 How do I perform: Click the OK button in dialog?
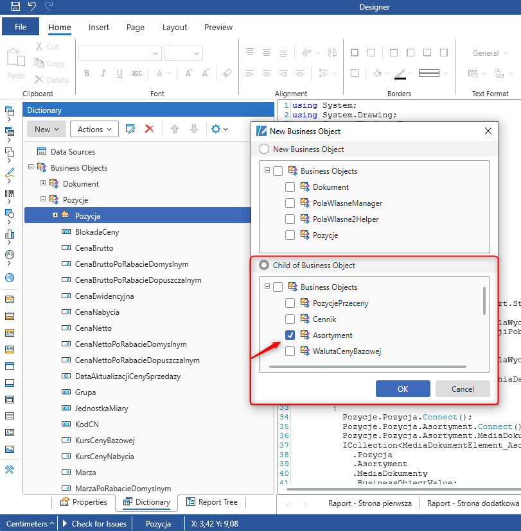(x=402, y=389)
